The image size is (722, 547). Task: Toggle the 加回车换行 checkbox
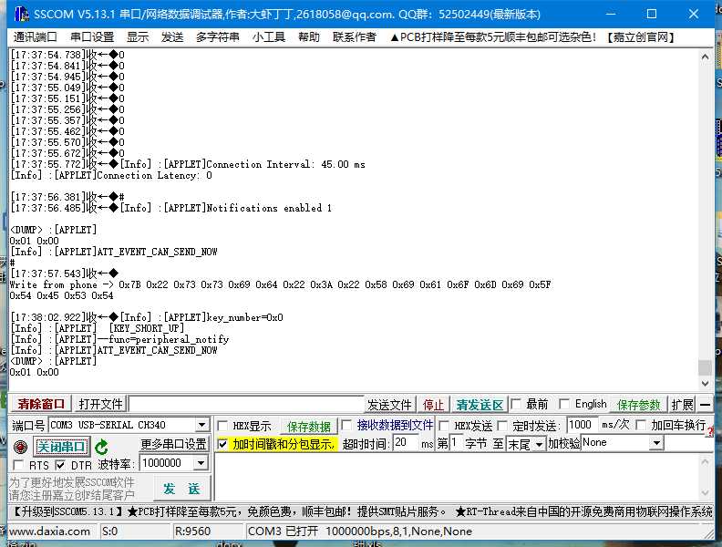pos(641,425)
